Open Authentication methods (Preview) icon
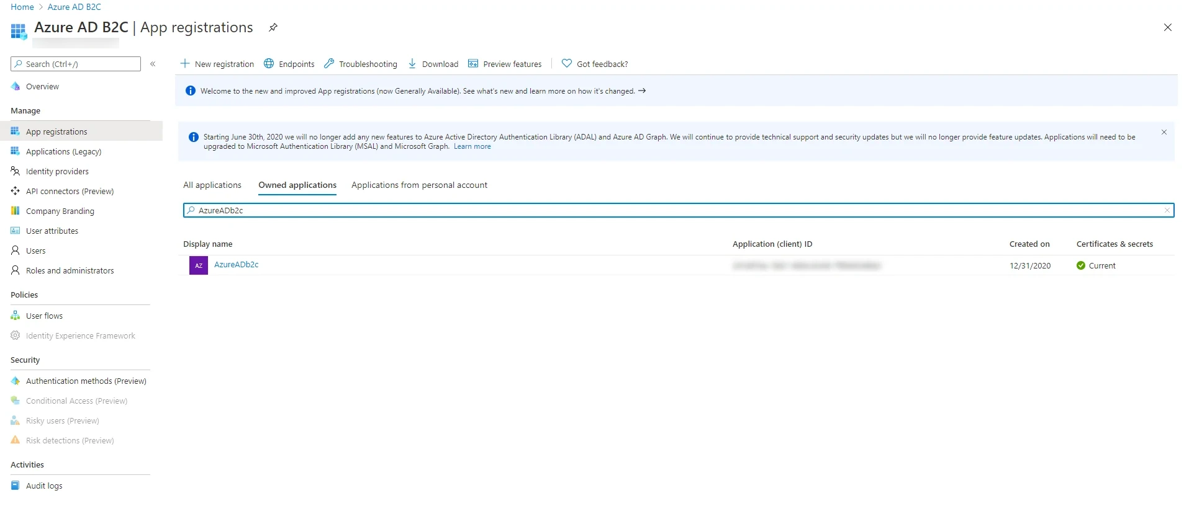1184x519 pixels. point(16,381)
